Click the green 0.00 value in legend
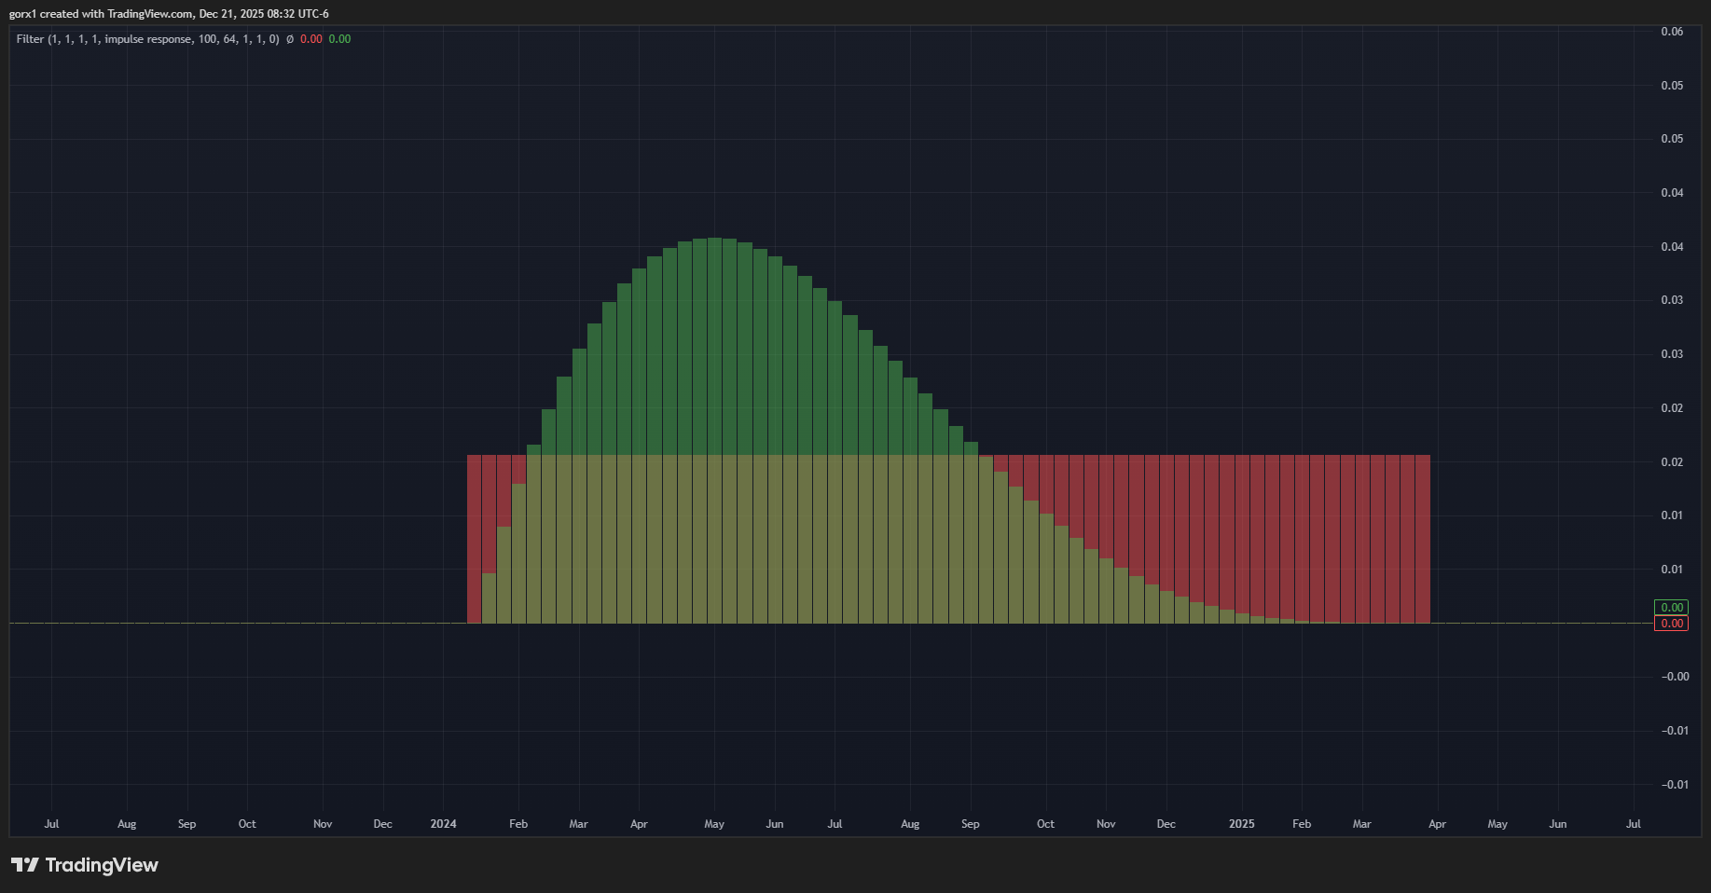Image resolution: width=1711 pixels, height=893 pixels. point(340,39)
